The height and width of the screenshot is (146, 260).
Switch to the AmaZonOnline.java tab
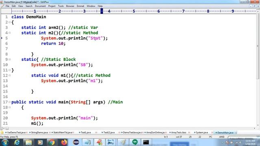(x=155, y=133)
